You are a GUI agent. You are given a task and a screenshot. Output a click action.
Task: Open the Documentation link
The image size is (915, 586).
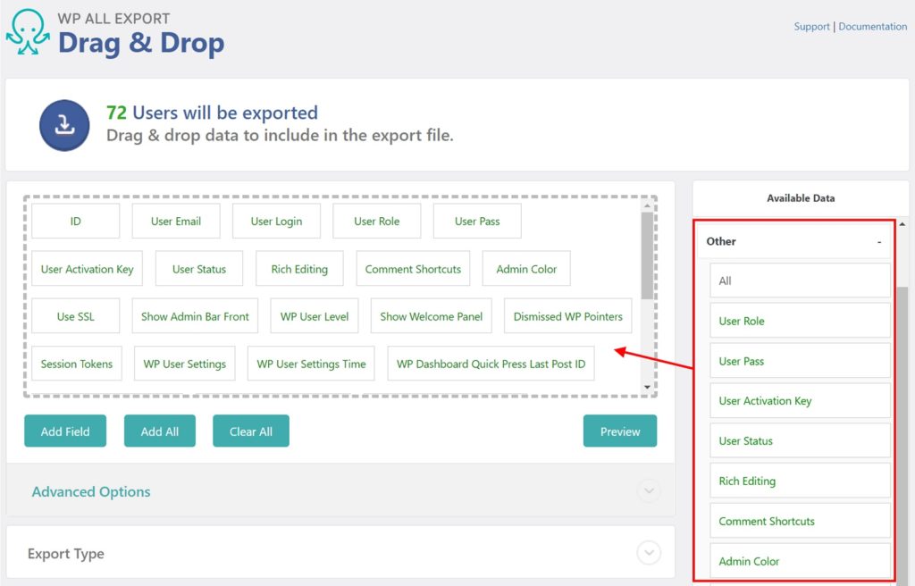pyautogui.click(x=872, y=26)
